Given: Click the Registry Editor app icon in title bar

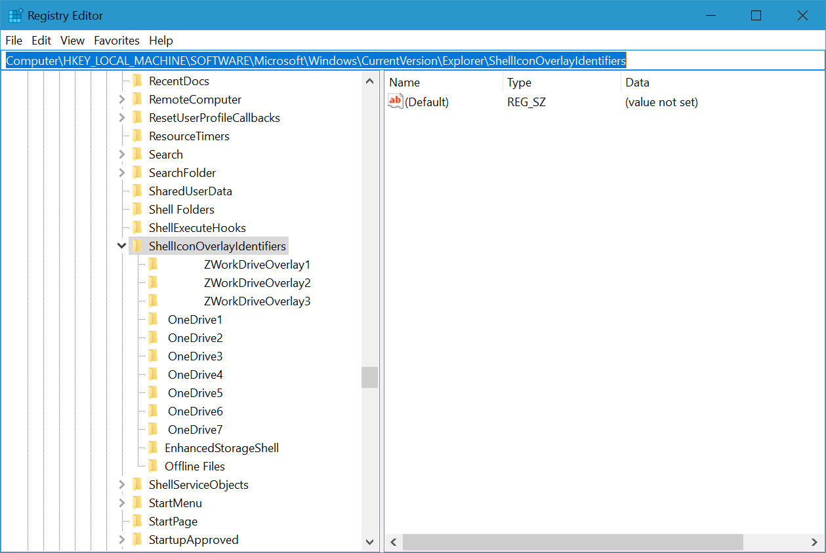Looking at the screenshot, I should click(x=15, y=15).
